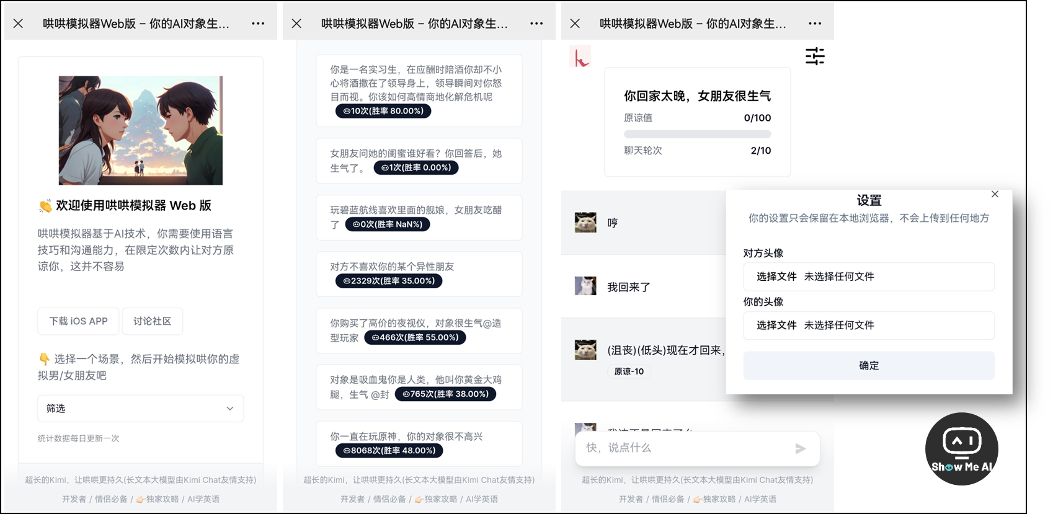Send the message with the arrow icon
This screenshot has height=514, width=1053.
801,448
